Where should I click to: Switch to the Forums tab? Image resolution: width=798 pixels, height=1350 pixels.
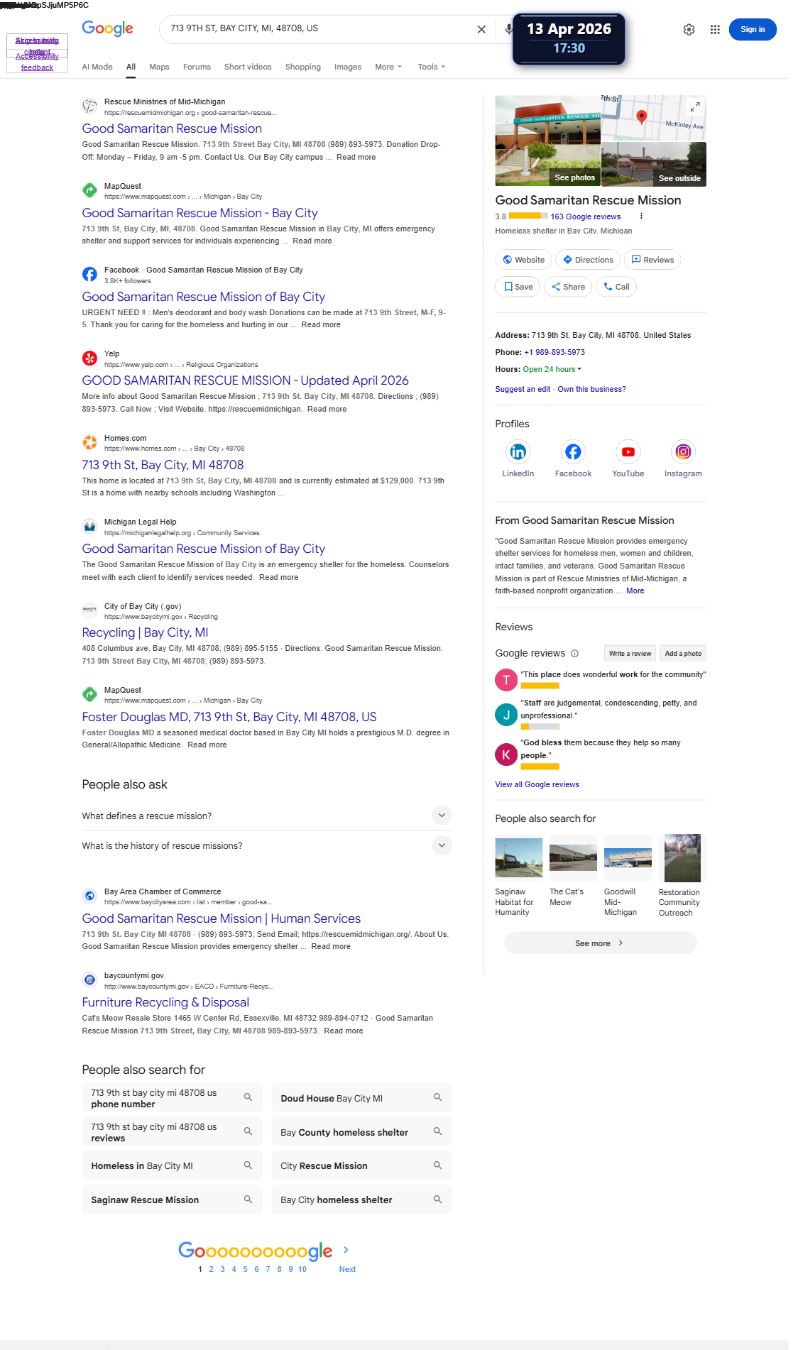point(197,67)
